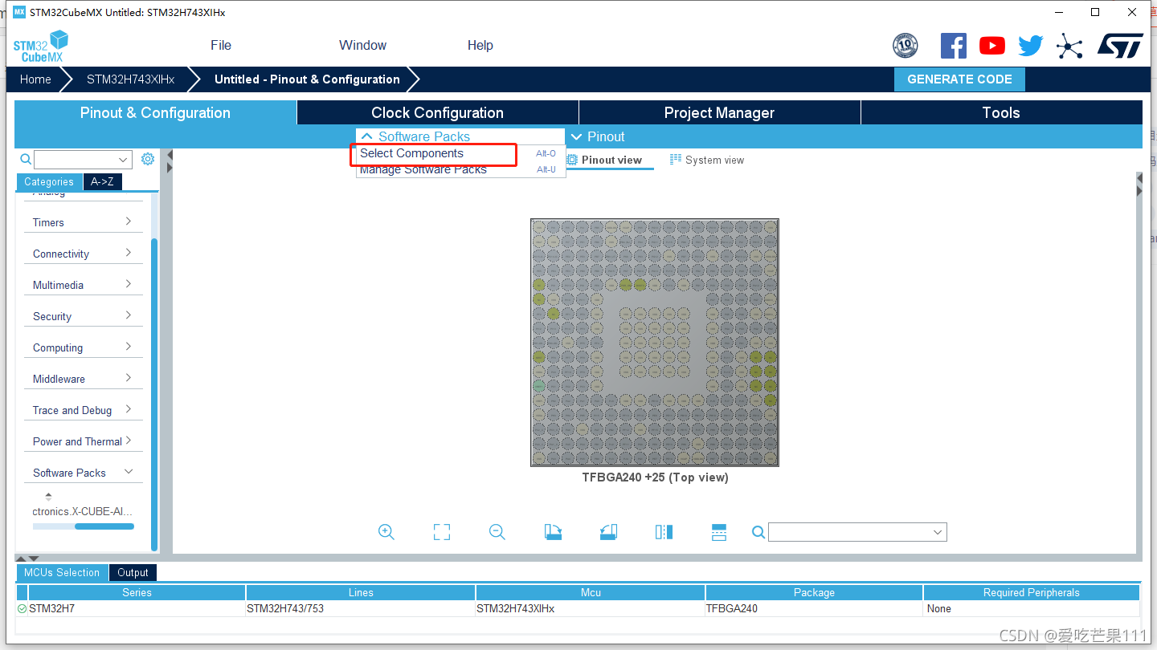This screenshot has width=1157, height=650.
Task: Click the TFBGA240 package cell
Action: 814,608
